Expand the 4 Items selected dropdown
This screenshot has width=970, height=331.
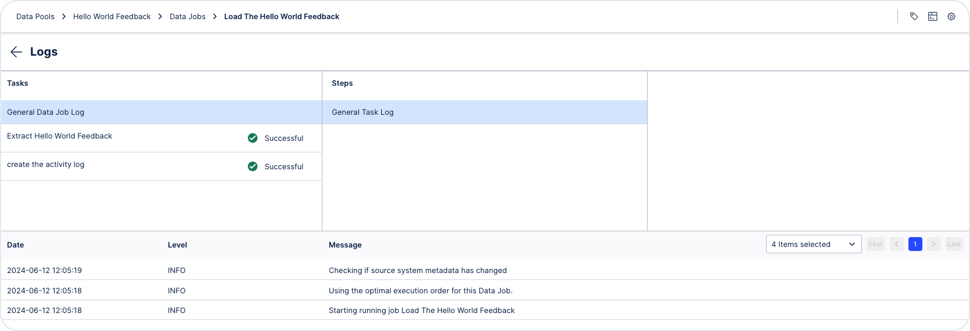814,244
